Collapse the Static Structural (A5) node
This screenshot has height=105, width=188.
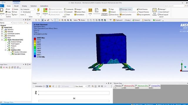click(2, 40)
